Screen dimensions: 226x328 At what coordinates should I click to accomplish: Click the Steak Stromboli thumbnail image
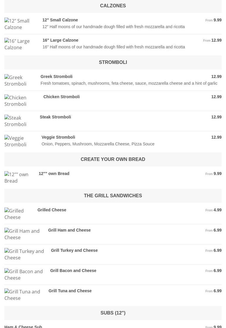[16, 121]
